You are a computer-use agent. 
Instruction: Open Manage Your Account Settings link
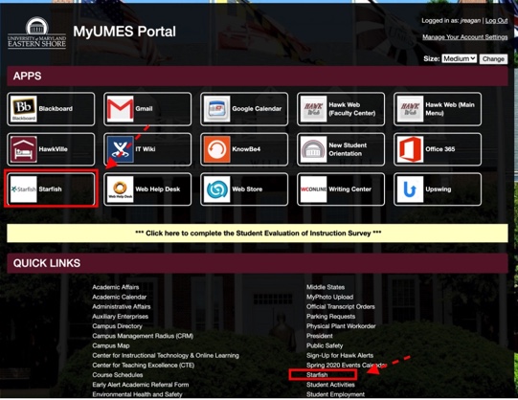pos(464,37)
